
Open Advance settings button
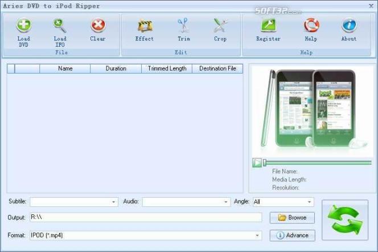coord(292,235)
